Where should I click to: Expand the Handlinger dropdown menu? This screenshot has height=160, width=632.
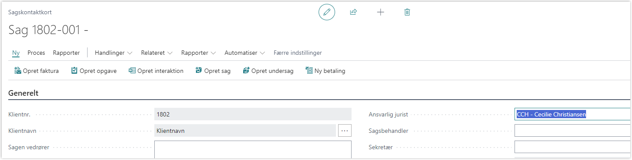[114, 53]
